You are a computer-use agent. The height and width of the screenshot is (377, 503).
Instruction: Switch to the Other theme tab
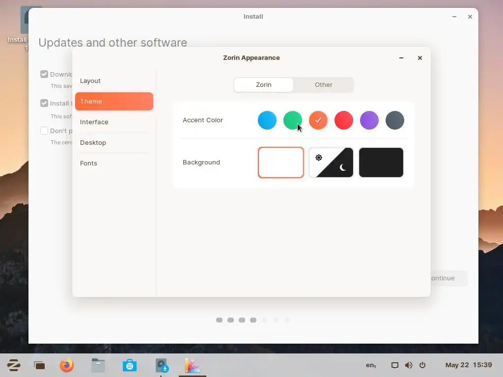(323, 85)
